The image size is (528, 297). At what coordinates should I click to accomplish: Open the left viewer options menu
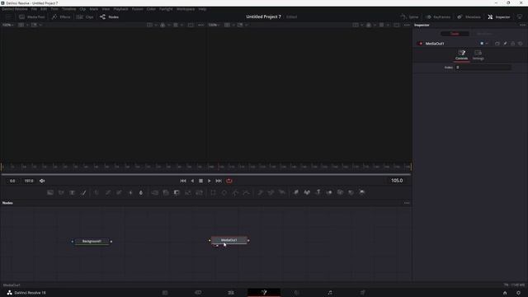(201, 25)
